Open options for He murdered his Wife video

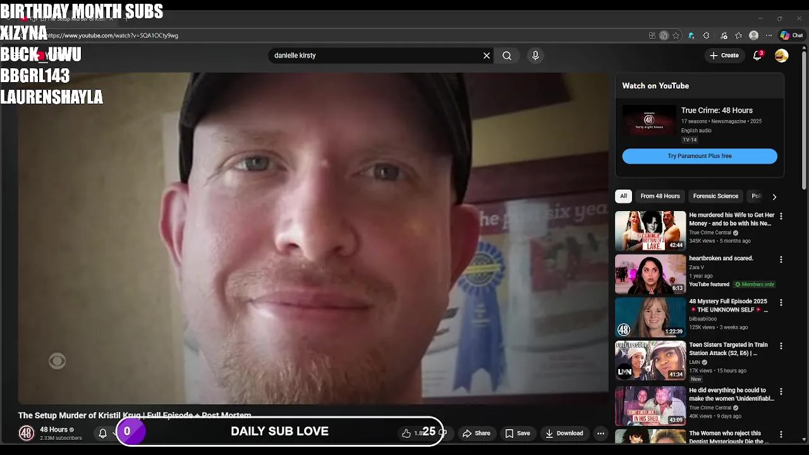click(781, 216)
